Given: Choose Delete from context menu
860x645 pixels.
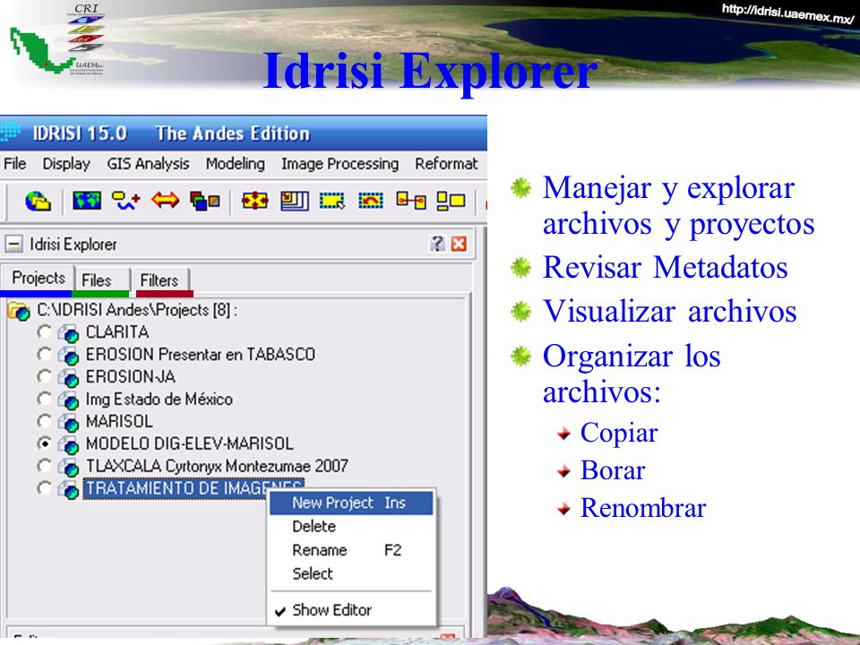Looking at the screenshot, I should click(x=351, y=527).
